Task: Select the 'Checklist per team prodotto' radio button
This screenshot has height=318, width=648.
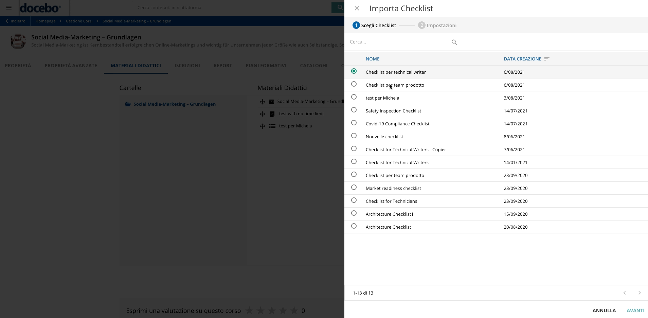Action: [354, 84]
